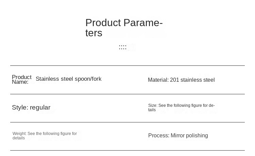The height and width of the screenshot is (156, 255).
Task: Select the "Stainless steel spoon/fork" text
Action: [68, 79]
